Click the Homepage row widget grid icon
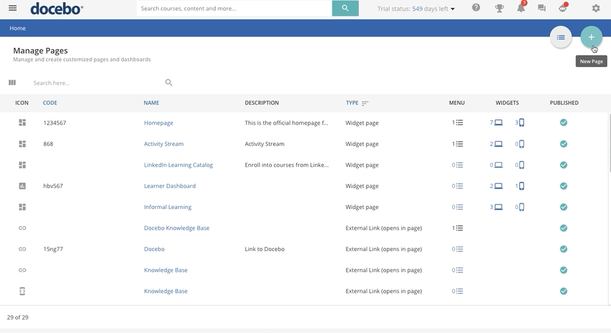This screenshot has width=611, height=333. [22, 123]
